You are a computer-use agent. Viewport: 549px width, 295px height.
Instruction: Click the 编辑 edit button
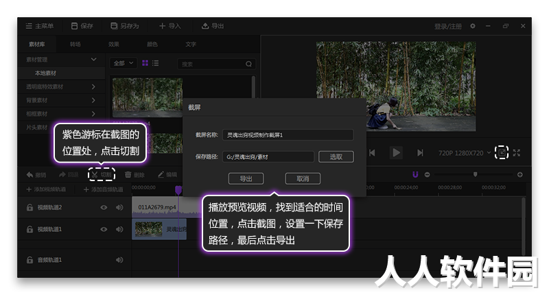pyautogui.click(x=167, y=175)
